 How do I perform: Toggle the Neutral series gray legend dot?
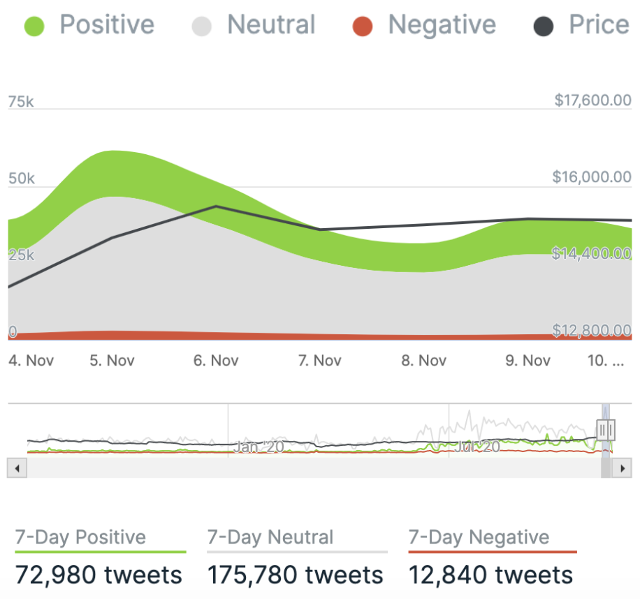pos(202,27)
